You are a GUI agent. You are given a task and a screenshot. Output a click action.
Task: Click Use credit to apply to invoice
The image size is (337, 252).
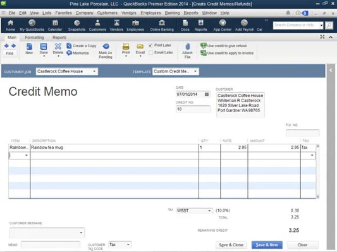227,53
